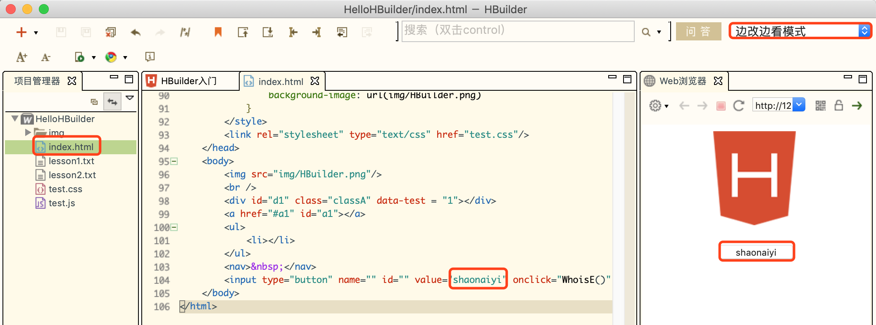
Task: Toggle link with editor icon
Action: pyautogui.click(x=112, y=102)
